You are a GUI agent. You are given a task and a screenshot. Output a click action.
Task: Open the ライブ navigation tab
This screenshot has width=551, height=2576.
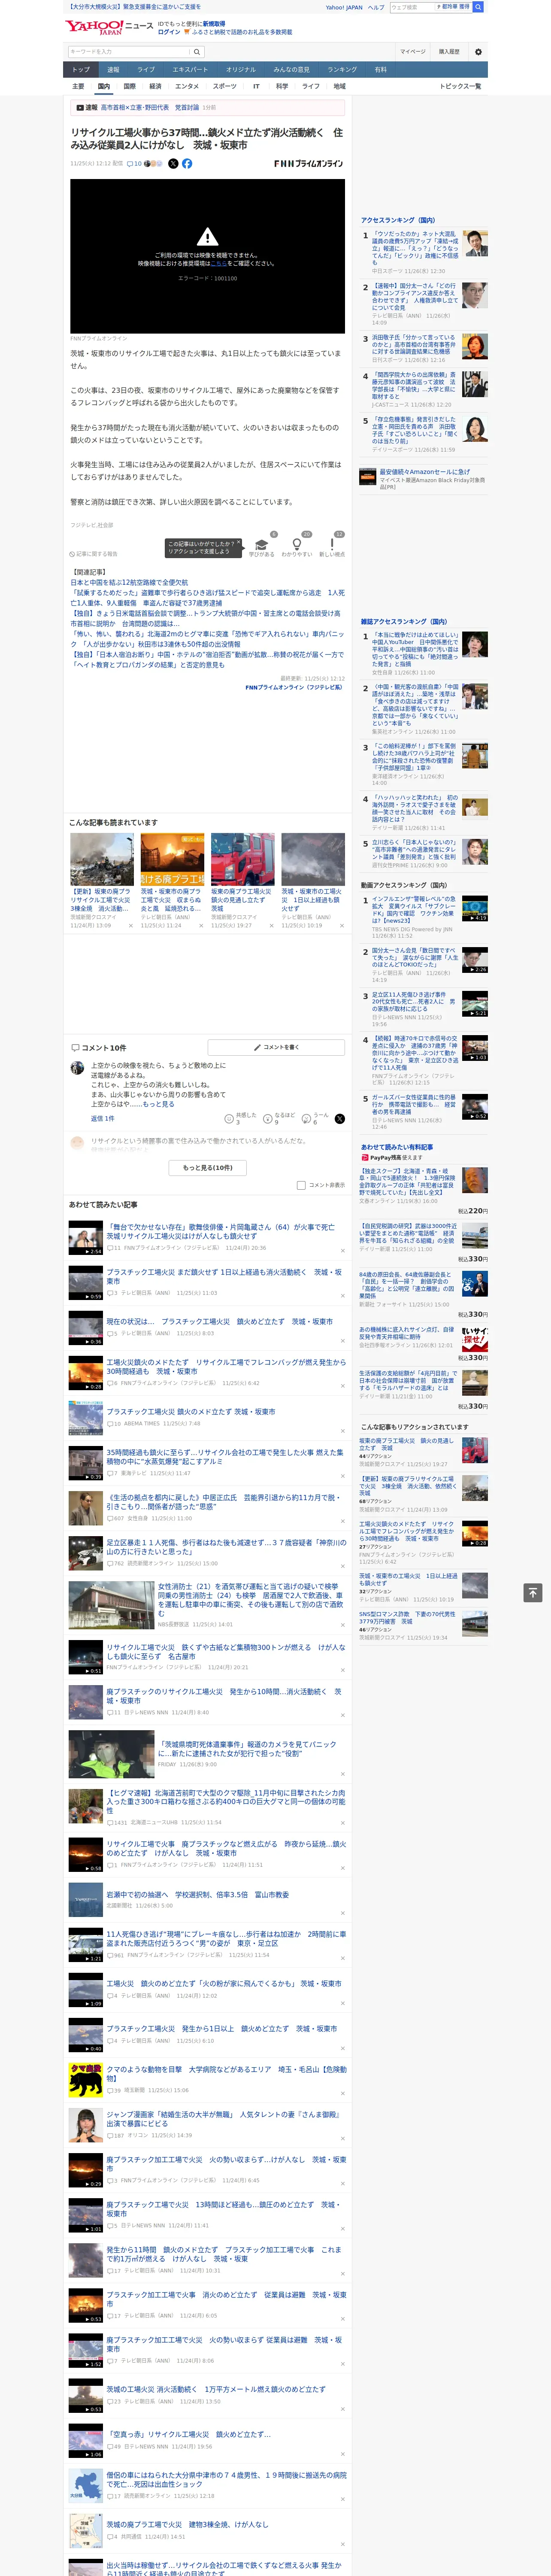point(146,69)
